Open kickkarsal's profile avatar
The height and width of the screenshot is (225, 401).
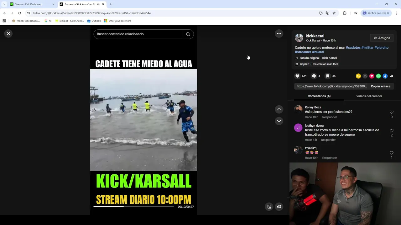tap(299, 38)
